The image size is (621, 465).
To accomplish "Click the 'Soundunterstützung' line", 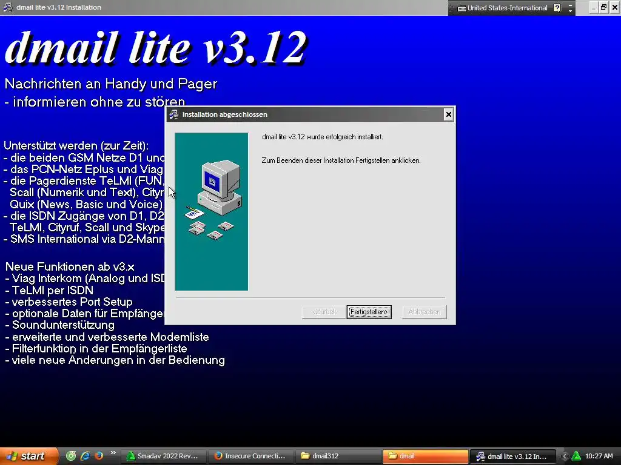I will point(60,325).
